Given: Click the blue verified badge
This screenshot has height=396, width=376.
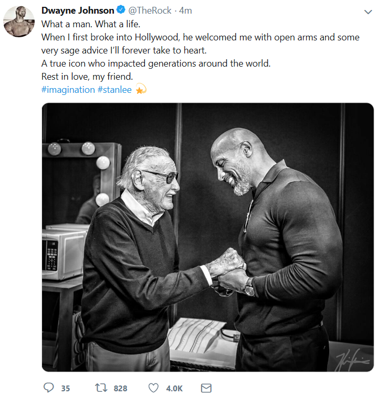Looking at the screenshot, I should [x=121, y=9].
